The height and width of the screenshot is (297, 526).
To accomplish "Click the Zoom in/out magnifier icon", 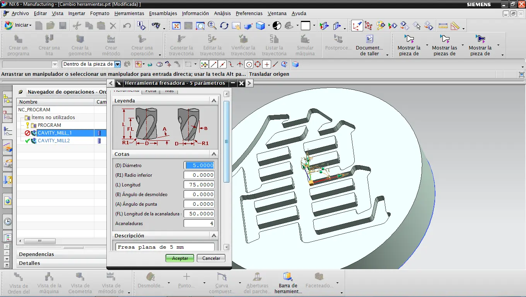I will click(212, 26).
